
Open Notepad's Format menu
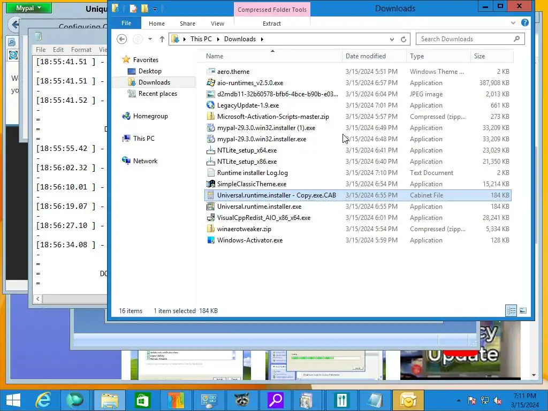[x=81, y=50]
